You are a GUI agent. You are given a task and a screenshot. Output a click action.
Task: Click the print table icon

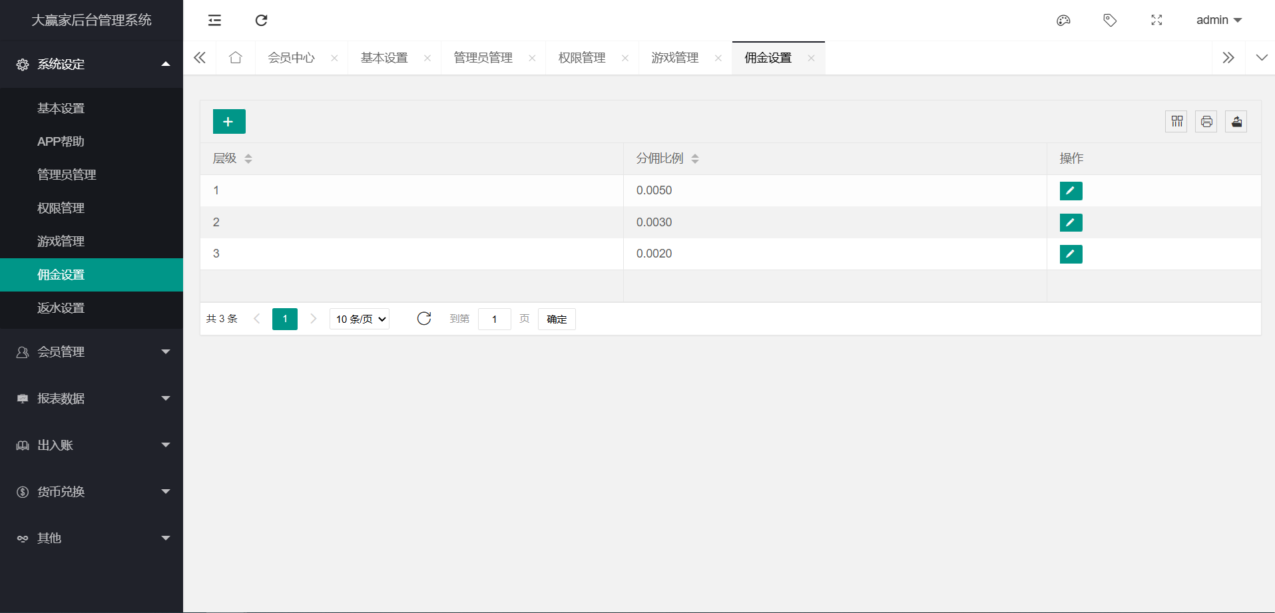(1206, 122)
